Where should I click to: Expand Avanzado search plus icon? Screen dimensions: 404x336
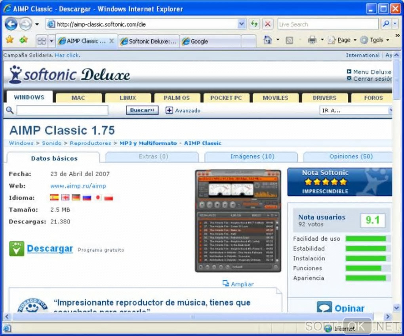[169, 110]
